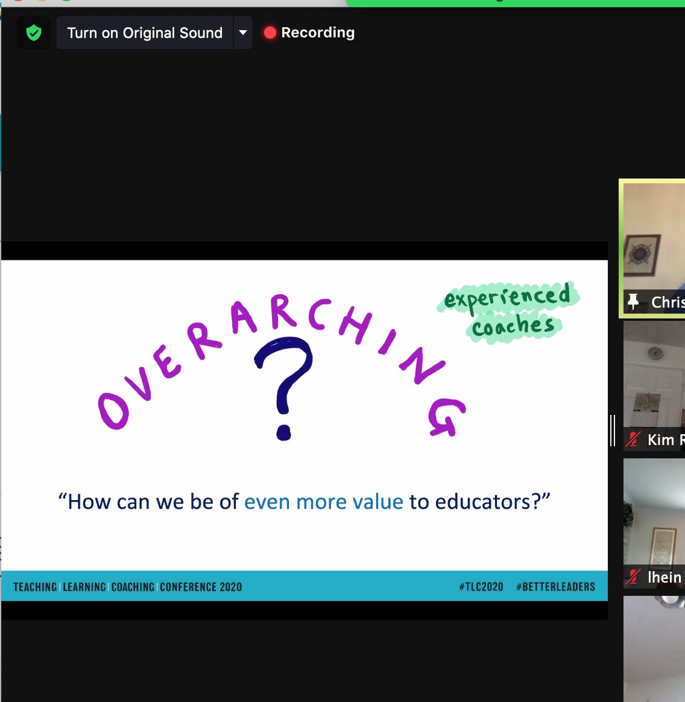Open the Original Sound dropdown arrow

tap(242, 33)
